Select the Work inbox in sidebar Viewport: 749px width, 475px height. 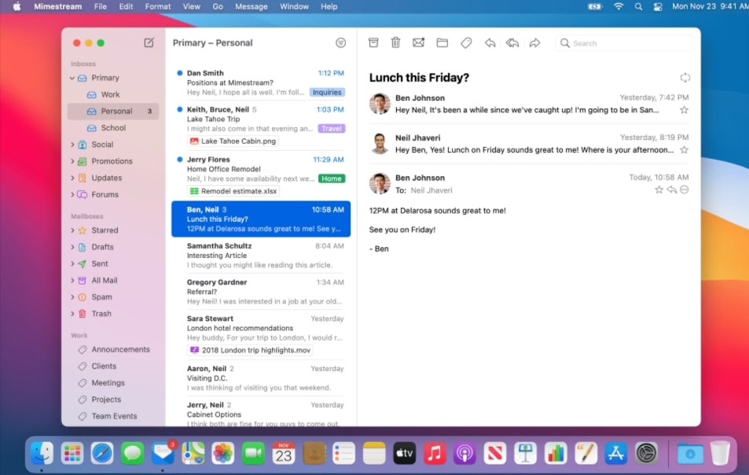(110, 94)
